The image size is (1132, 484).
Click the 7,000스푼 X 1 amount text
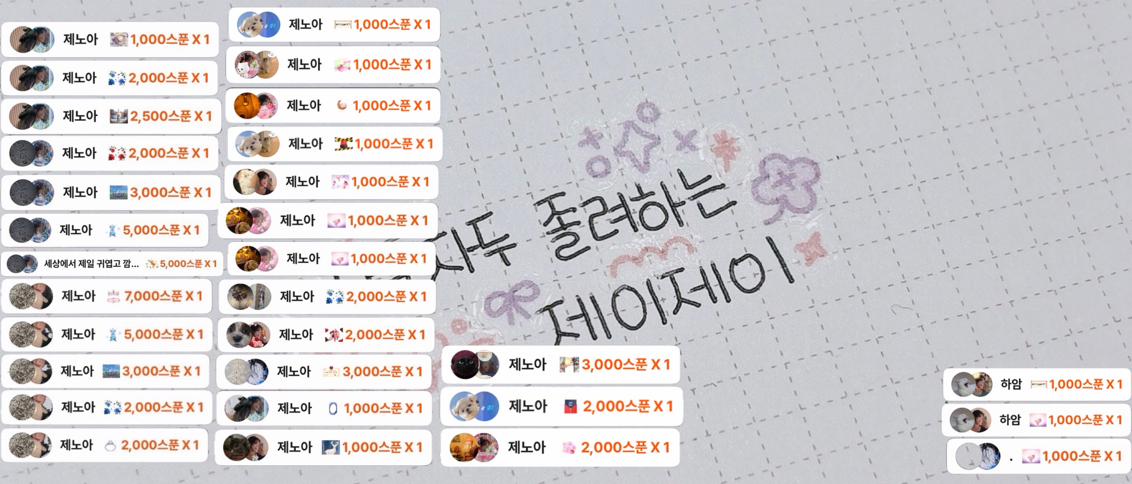pos(164,296)
